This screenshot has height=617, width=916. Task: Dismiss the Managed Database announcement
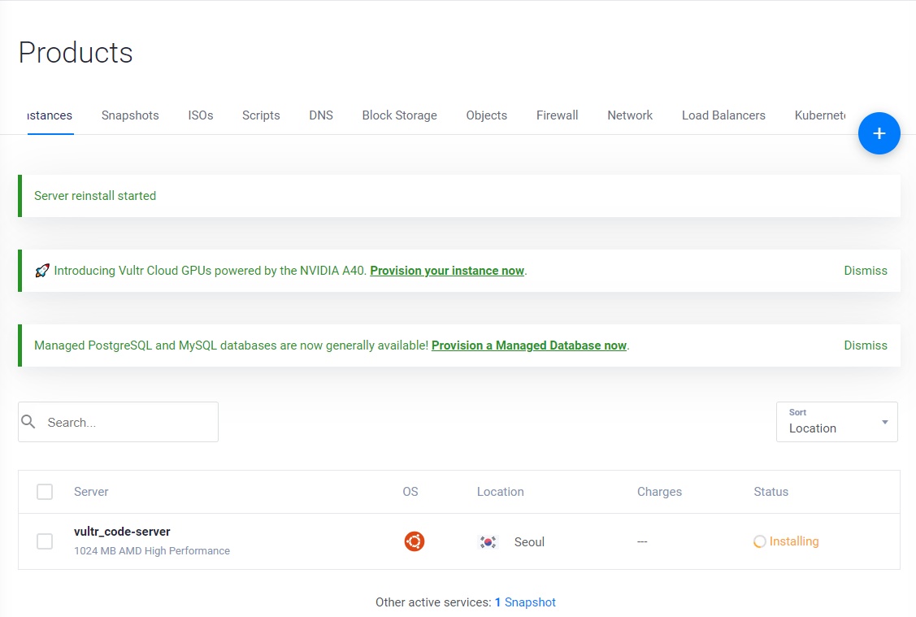tap(865, 345)
